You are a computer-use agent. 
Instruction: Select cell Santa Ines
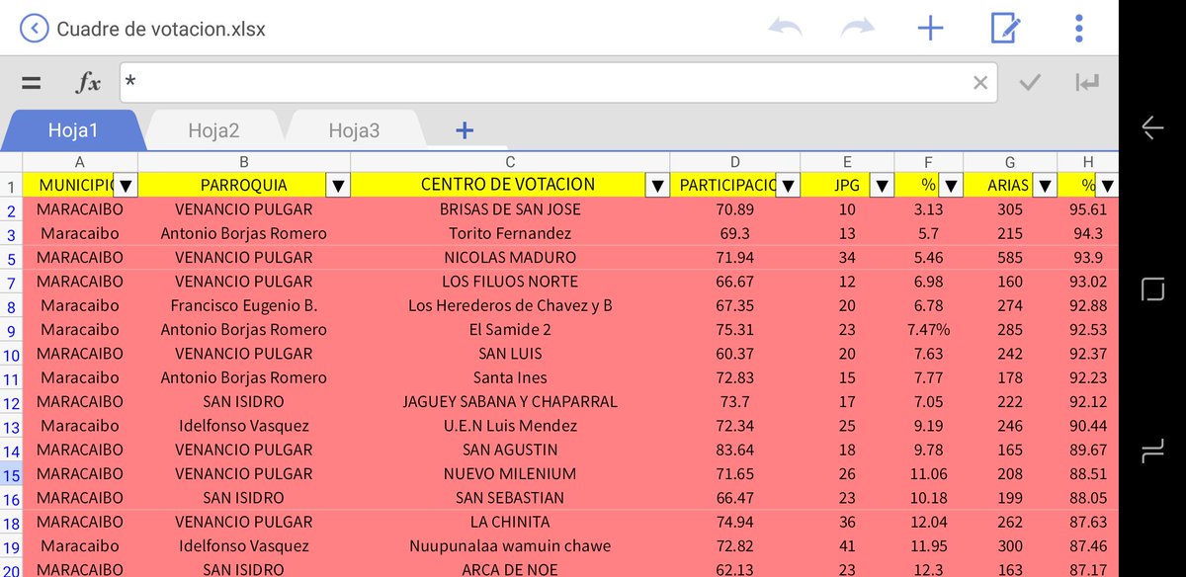pos(510,377)
